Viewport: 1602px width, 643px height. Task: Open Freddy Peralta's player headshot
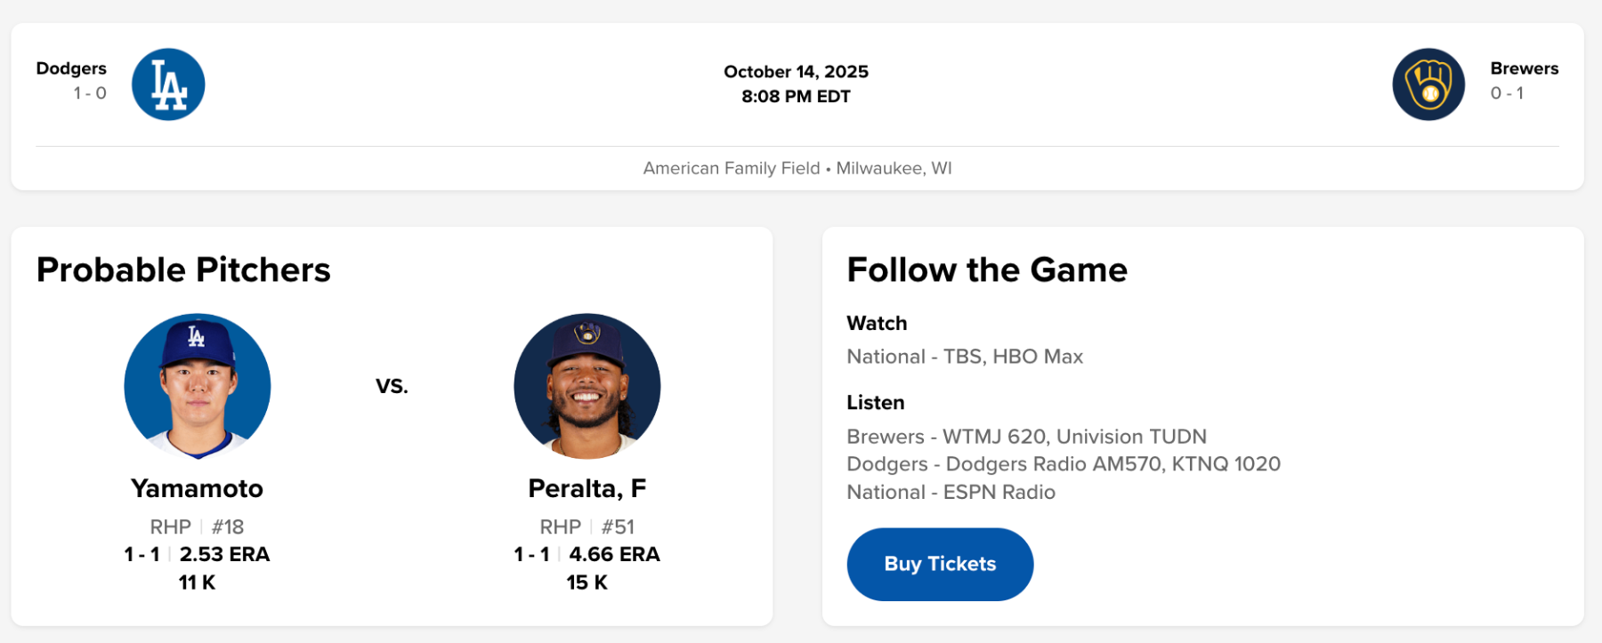click(x=587, y=386)
